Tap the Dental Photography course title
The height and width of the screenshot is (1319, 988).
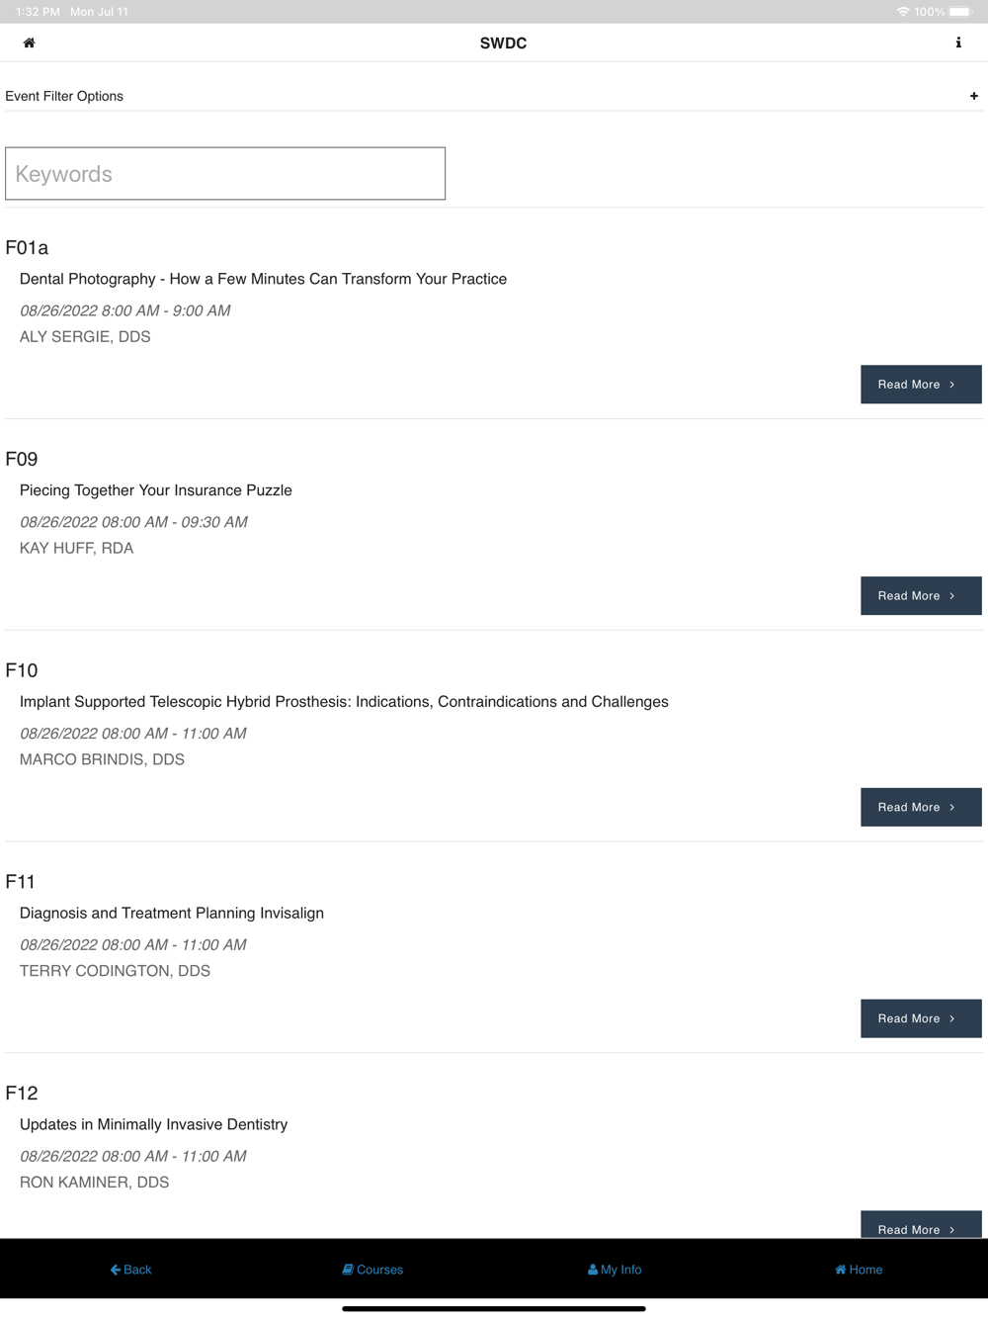[263, 279]
